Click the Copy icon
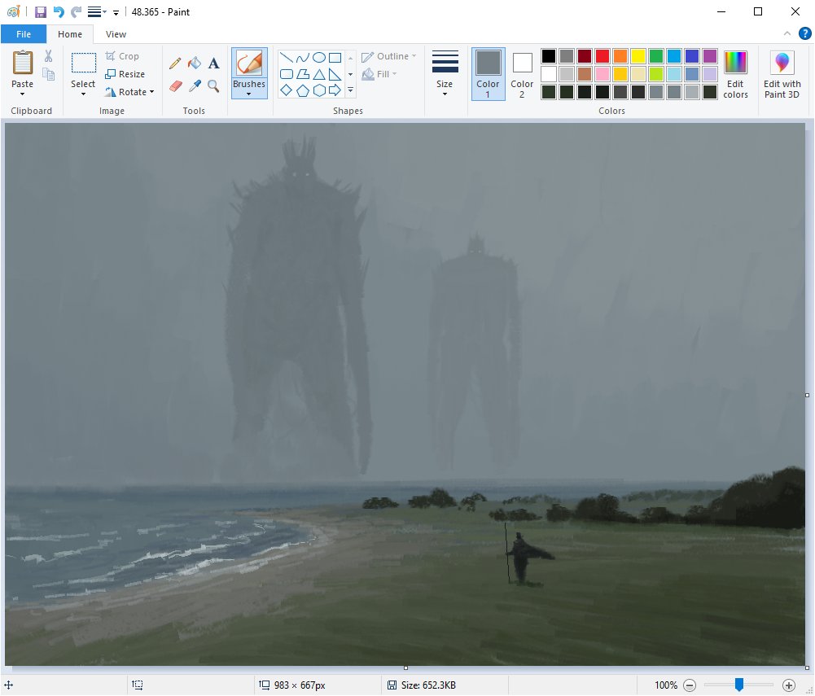This screenshot has width=815, height=696. click(x=48, y=74)
